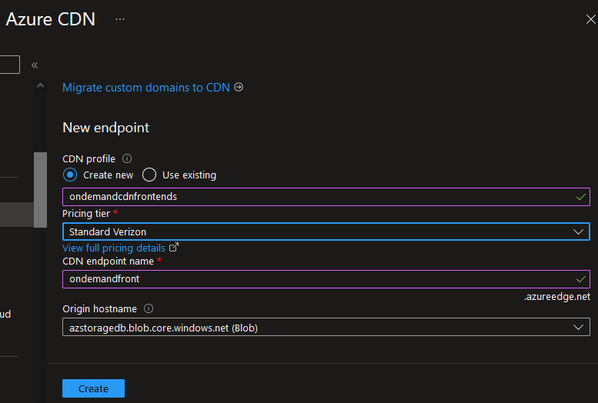Viewport: 598px width, 403px height.
Task: Click the sidebar scroll up arrow
Action: (x=40, y=86)
